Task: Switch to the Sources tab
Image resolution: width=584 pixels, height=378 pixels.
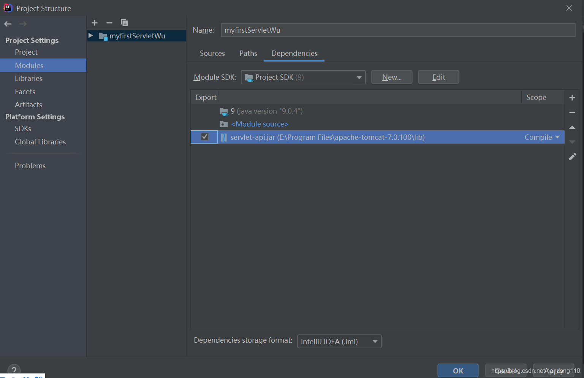Action: (212, 53)
